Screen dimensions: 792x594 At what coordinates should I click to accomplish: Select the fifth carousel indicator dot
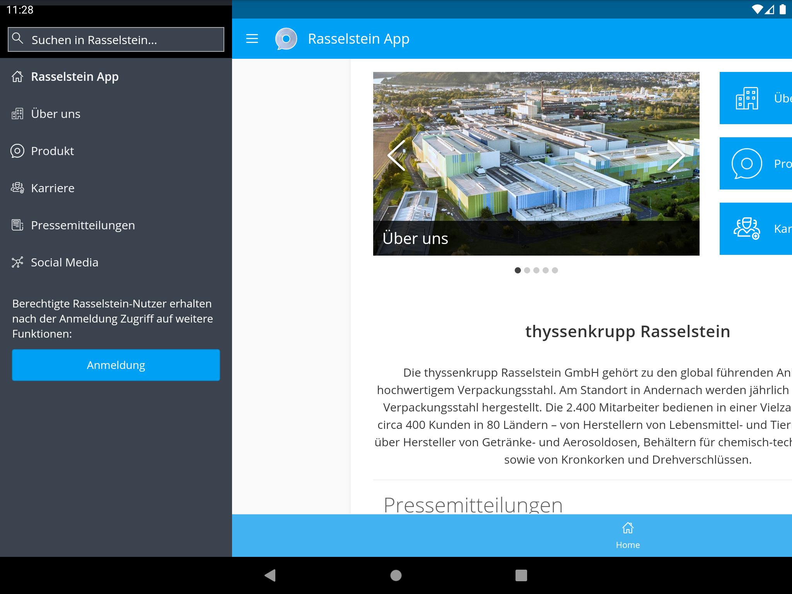coord(555,270)
